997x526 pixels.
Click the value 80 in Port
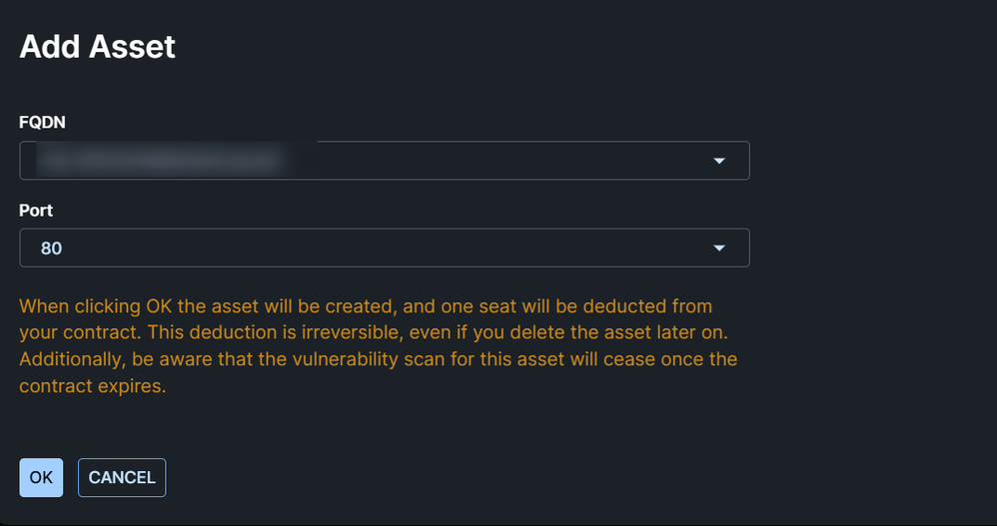[52, 249]
